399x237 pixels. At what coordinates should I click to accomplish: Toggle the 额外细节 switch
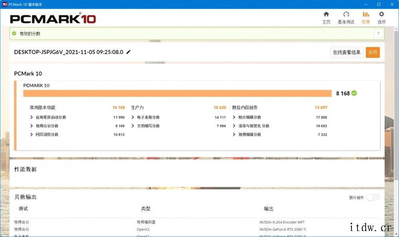[x=373, y=198]
